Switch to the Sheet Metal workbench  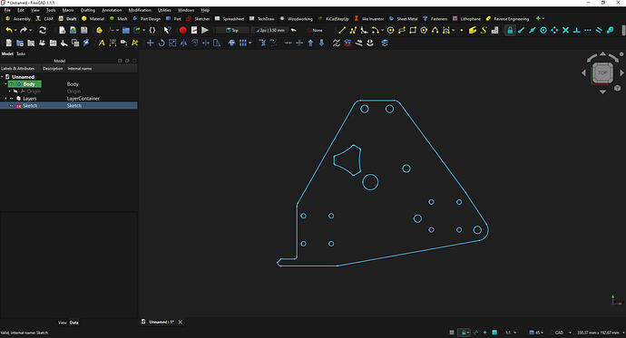403,19
